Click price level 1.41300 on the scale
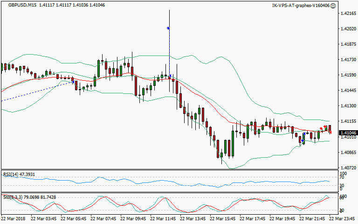Viewport: 358px width, 224px height. pos(348,106)
